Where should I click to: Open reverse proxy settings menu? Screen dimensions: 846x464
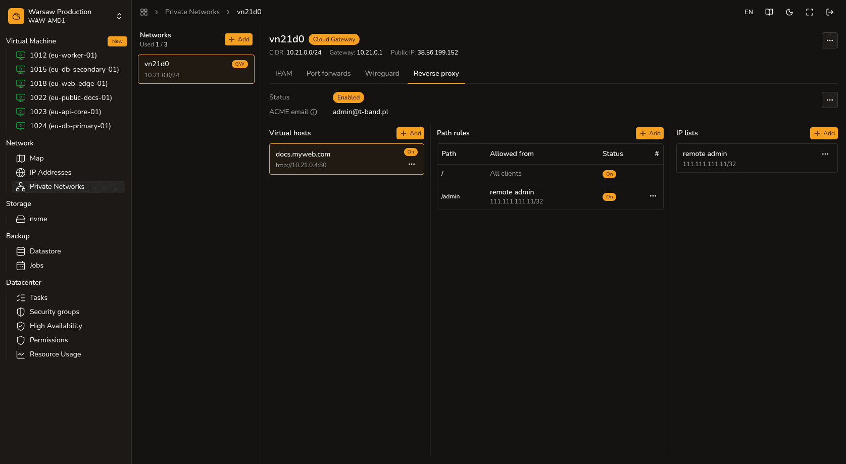830,100
